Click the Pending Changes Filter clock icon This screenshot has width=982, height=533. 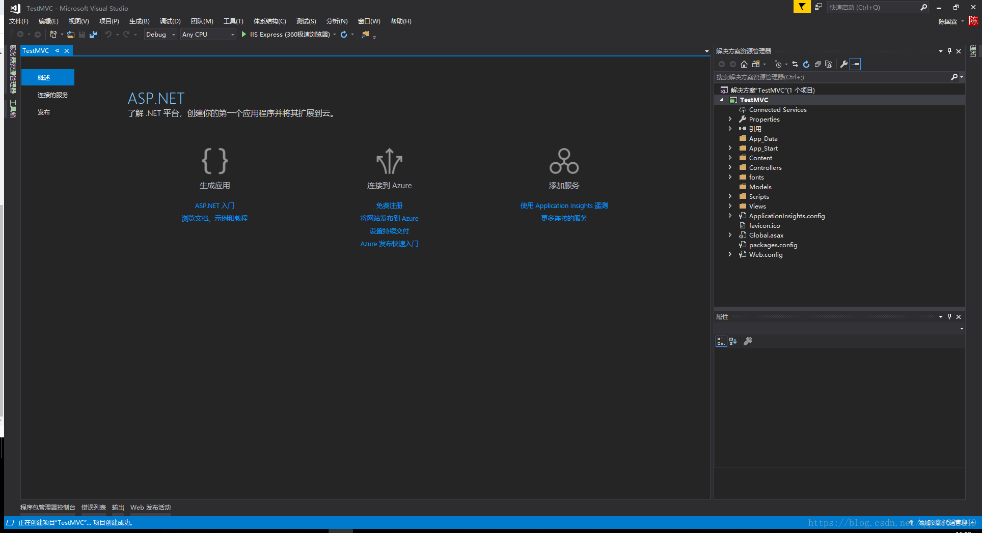(778, 64)
